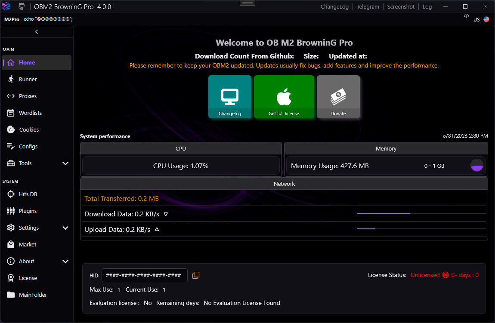
Task: Click the Download Data progress bar
Action: [421, 214]
